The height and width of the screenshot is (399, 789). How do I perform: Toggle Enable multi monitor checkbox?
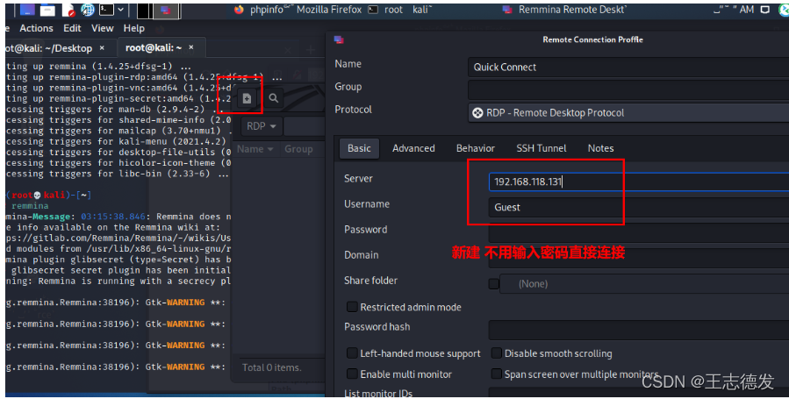coord(352,374)
